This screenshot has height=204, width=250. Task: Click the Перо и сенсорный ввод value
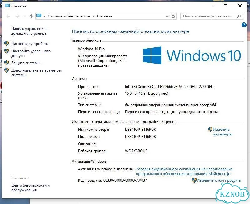point(171,112)
